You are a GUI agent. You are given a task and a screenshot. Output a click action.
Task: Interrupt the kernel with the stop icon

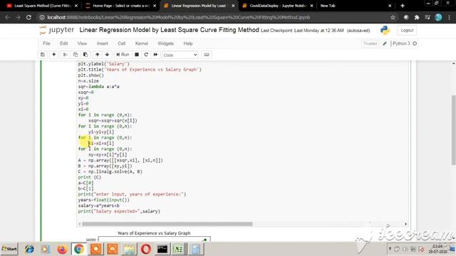[137, 55]
